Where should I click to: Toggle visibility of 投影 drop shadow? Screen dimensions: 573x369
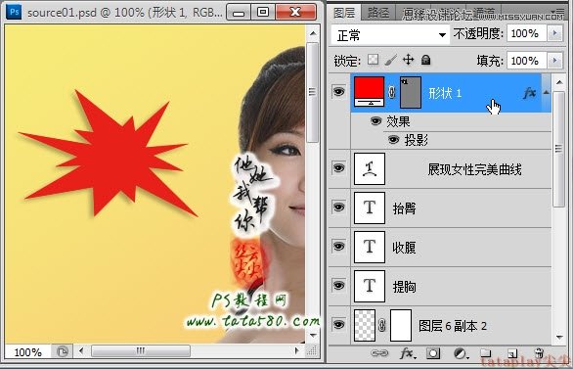point(393,139)
